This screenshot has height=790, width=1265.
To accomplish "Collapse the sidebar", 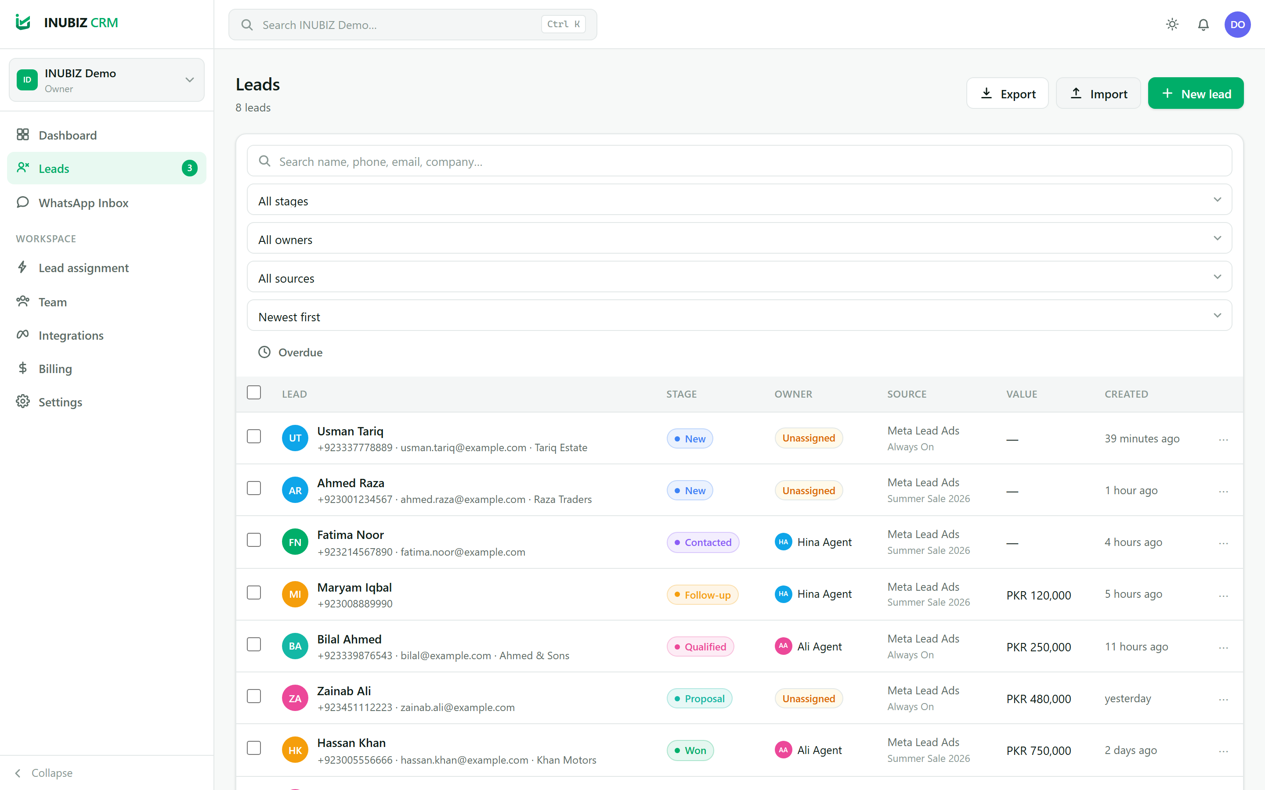I will click(x=44, y=773).
